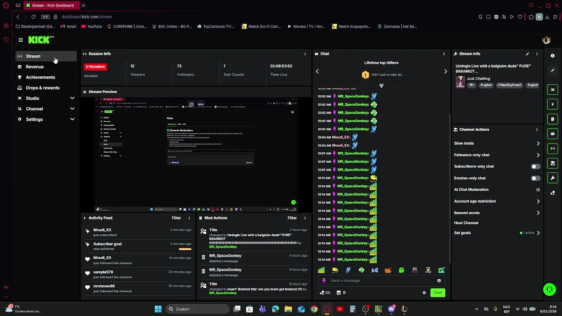
Task: Toggle the chat bubble widget icon in right toolbar
Action: (x=553, y=134)
